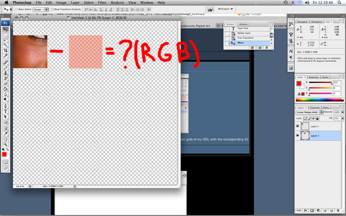
Task: Hide Layer 2 with its eye icon
Action: tap(298, 126)
